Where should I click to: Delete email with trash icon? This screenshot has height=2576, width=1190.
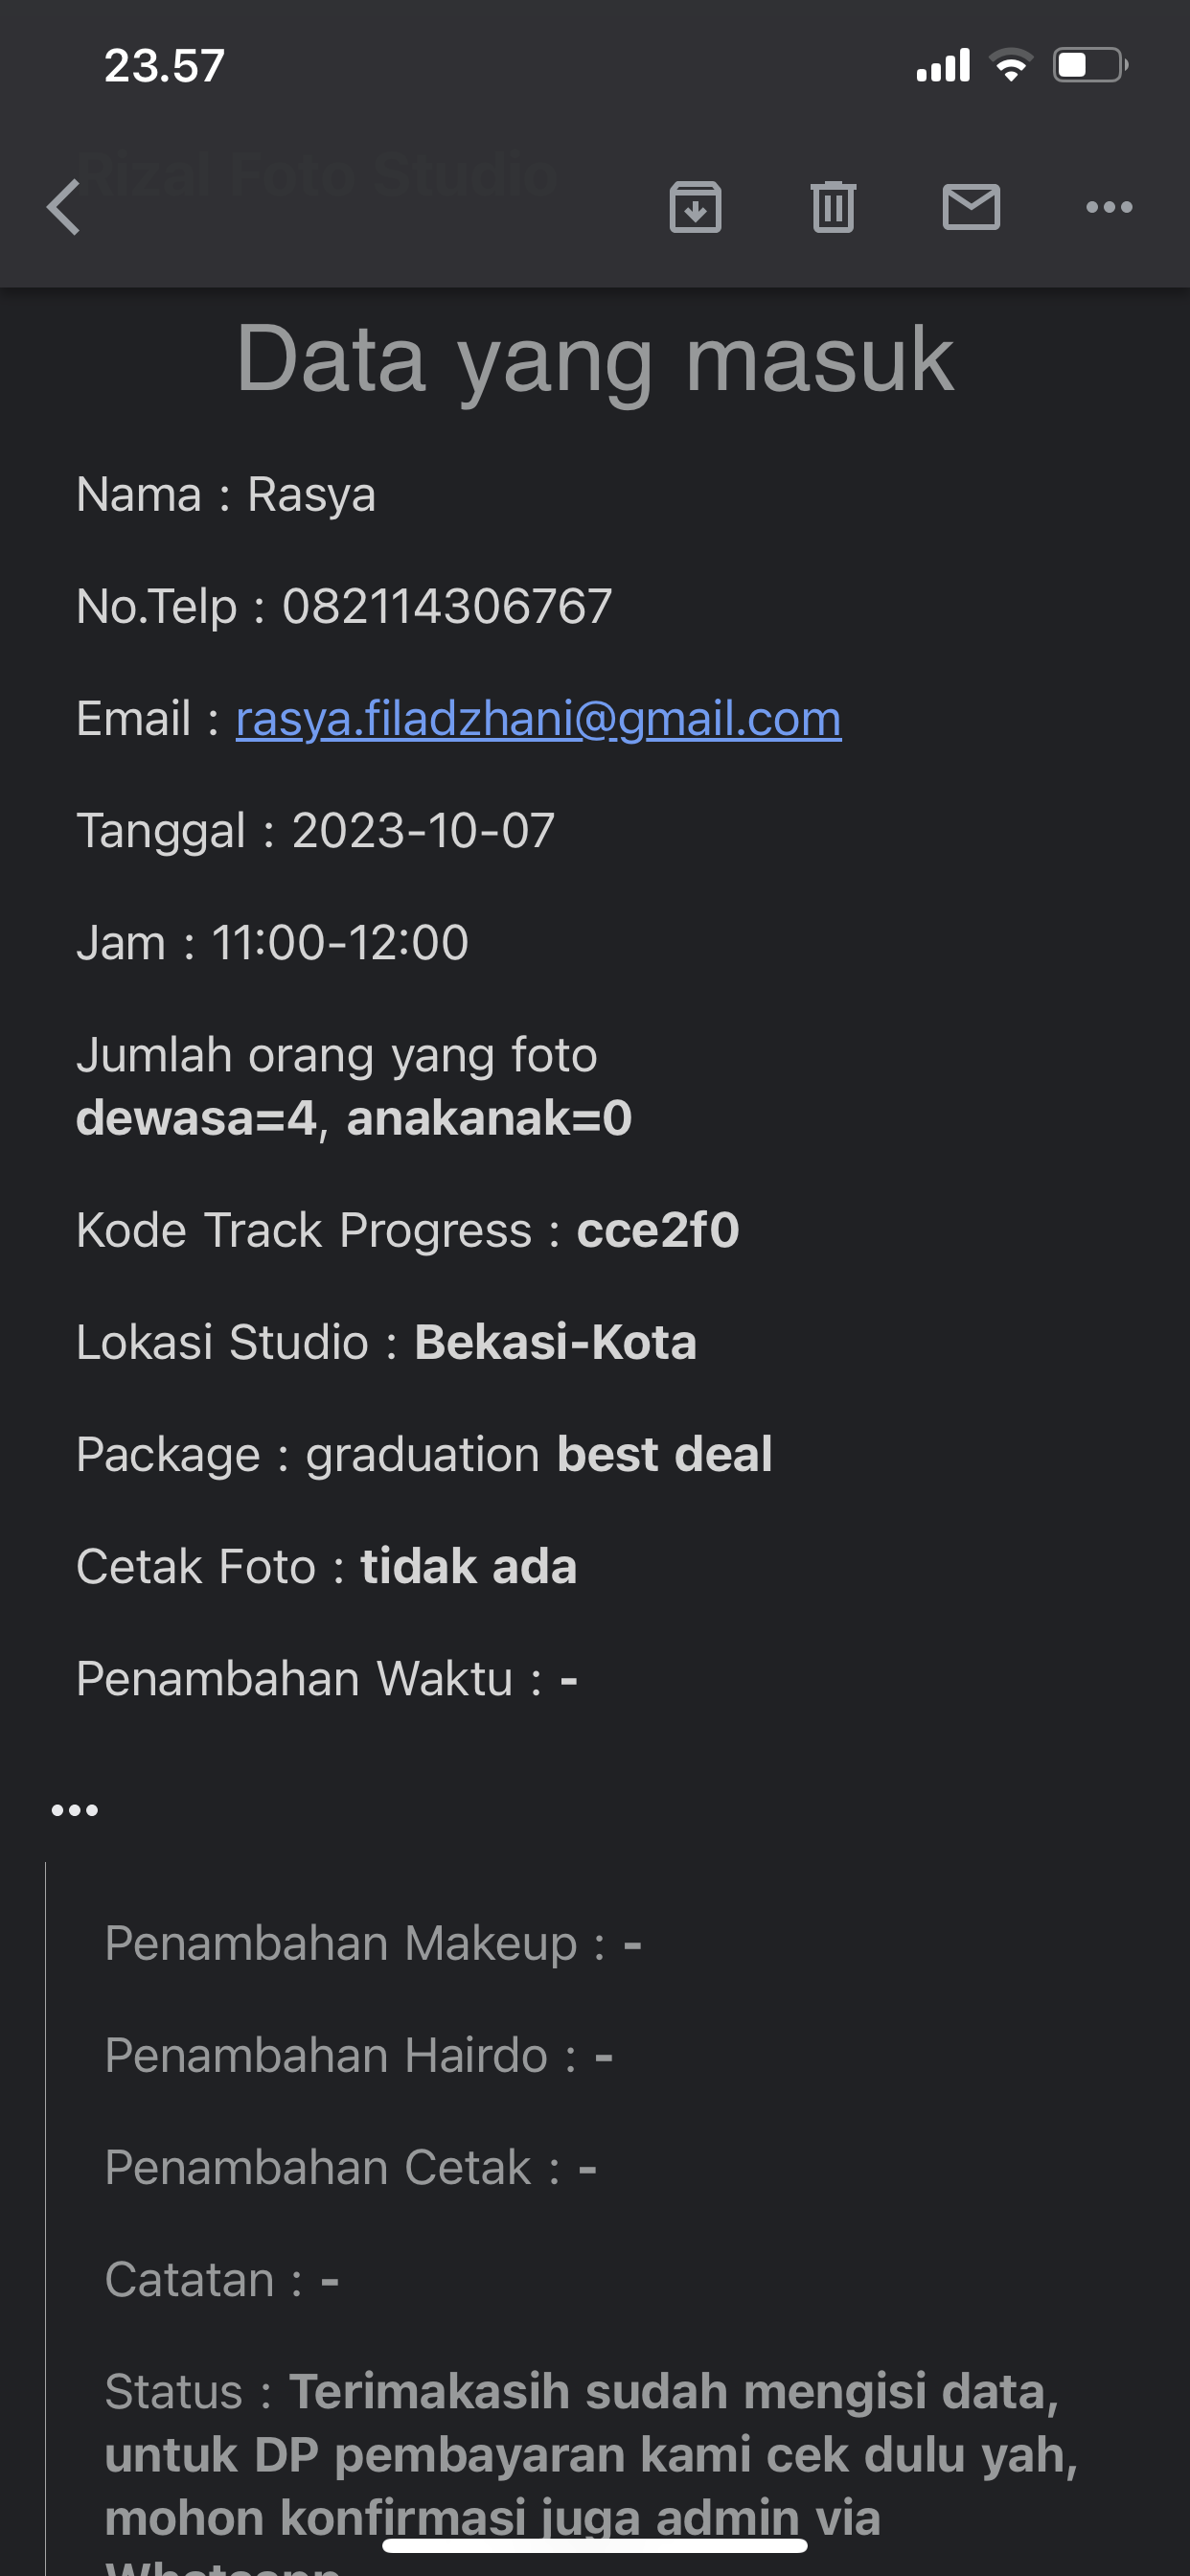coord(833,207)
